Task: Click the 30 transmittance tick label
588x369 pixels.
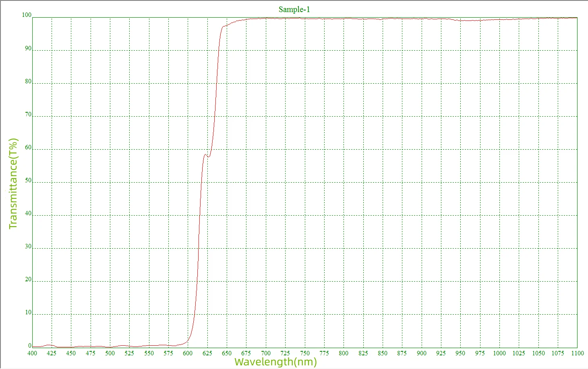Action: click(28, 246)
